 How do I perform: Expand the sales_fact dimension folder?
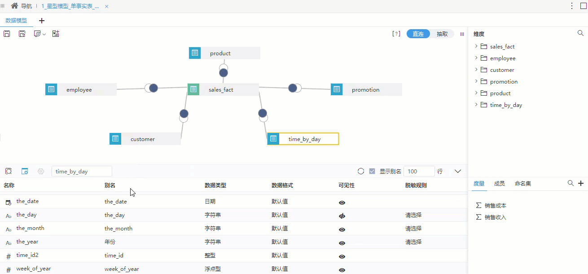476,46
